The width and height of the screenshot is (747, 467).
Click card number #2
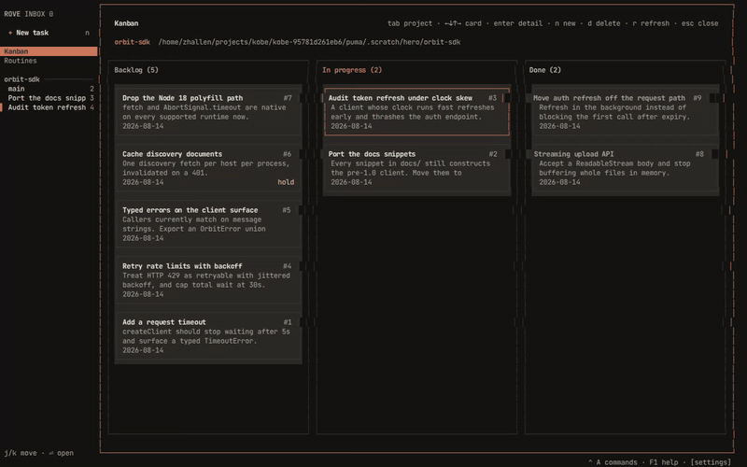click(493, 154)
